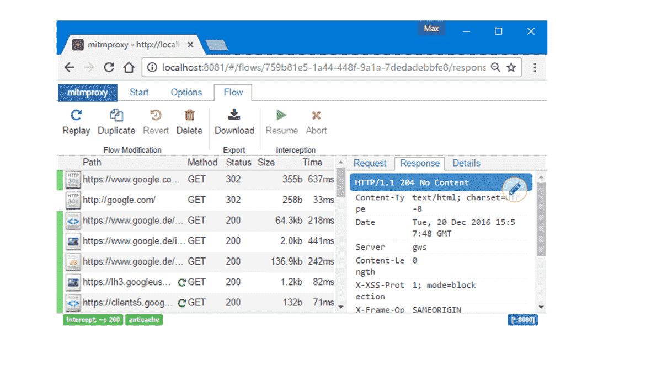Click the mitmproxy menu button

(87, 93)
